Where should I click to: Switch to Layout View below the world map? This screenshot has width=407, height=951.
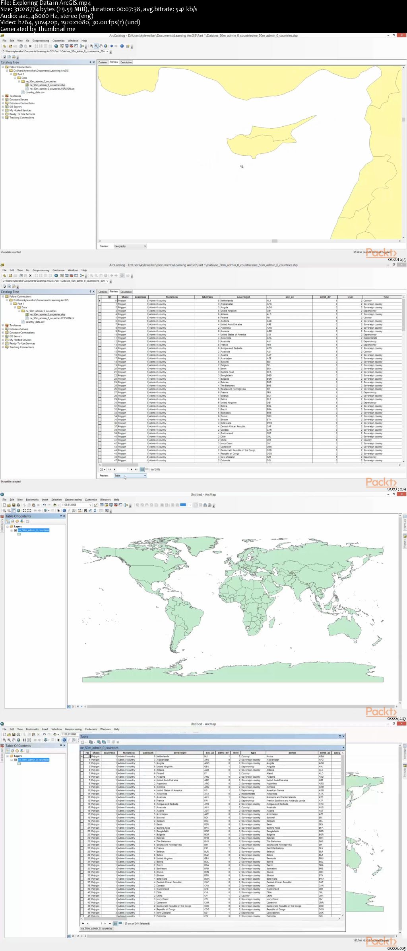click(73, 706)
